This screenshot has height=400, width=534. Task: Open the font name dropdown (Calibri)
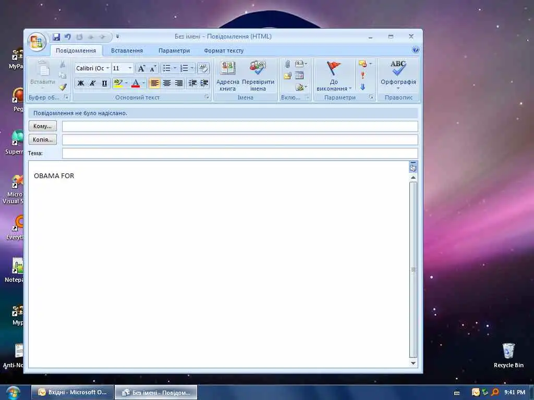point(107,68)
